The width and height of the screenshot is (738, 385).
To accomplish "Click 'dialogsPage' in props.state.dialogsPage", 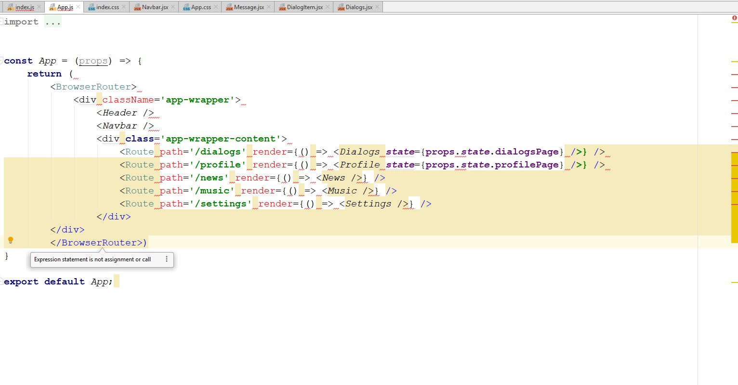I will [527, 152].
